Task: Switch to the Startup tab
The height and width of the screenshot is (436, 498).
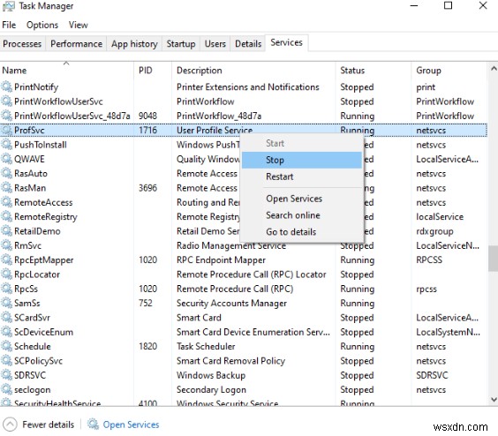Action: 181,44
